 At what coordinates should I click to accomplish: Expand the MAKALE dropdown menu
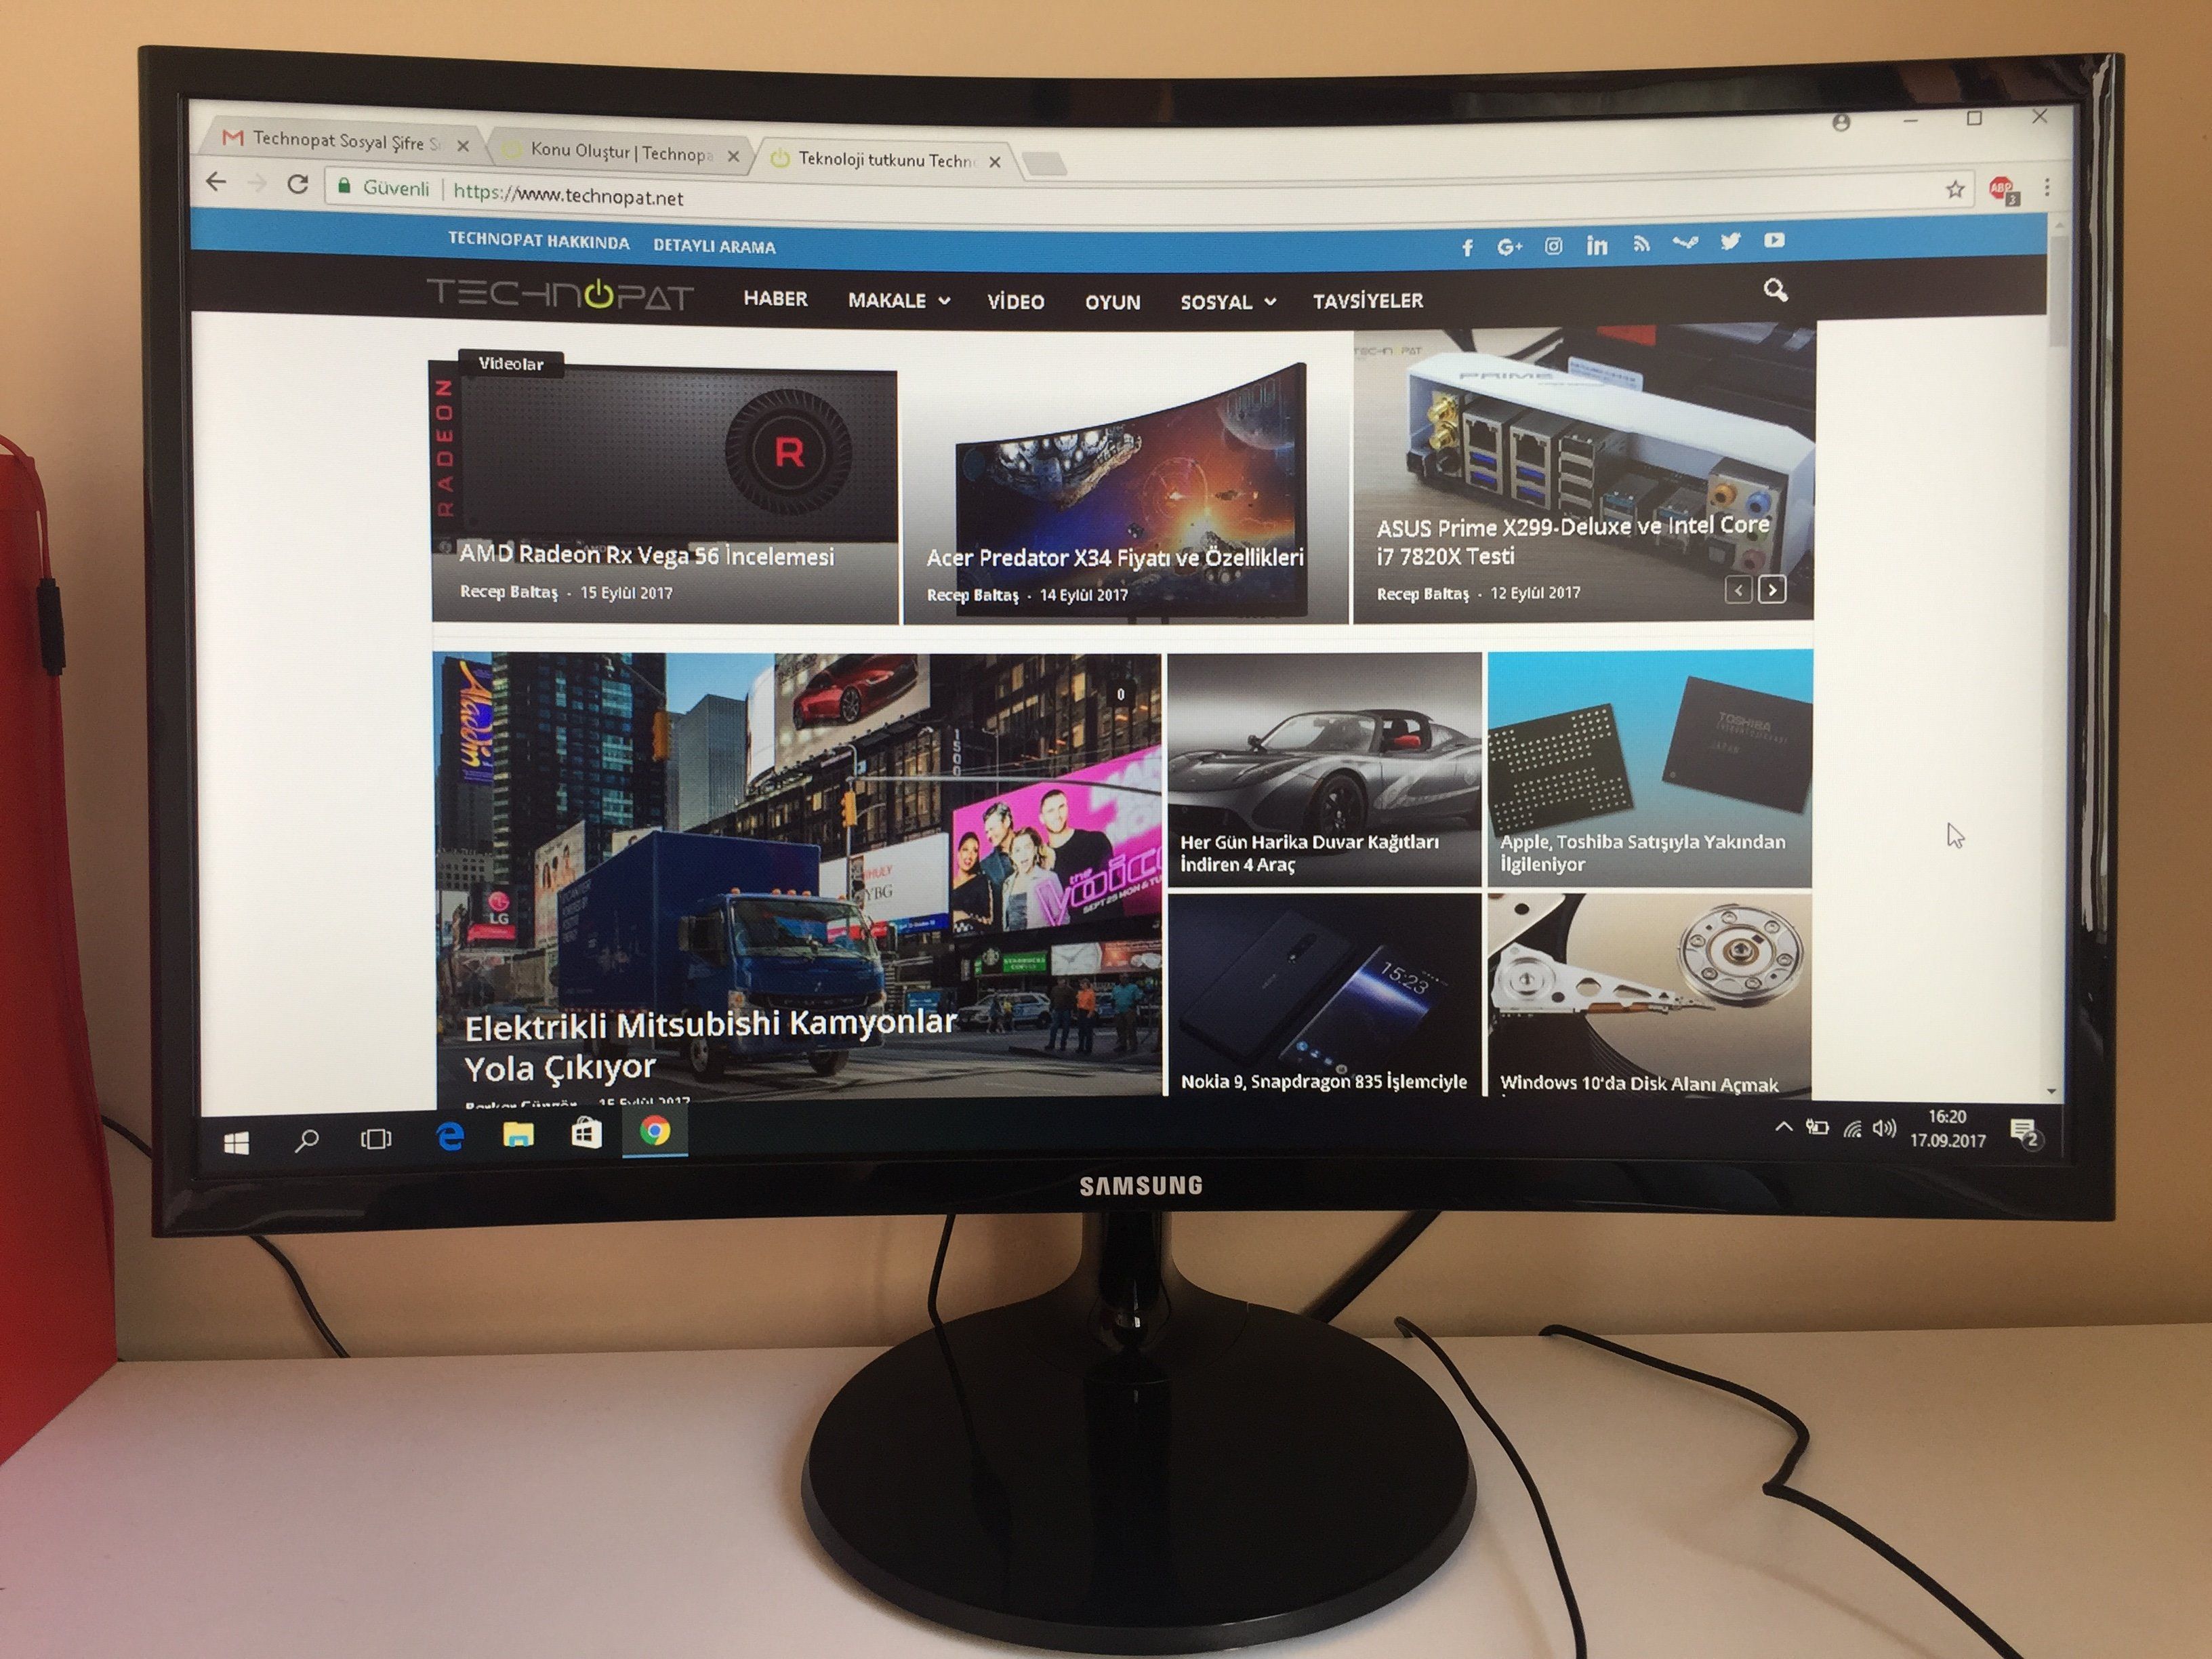898,300
